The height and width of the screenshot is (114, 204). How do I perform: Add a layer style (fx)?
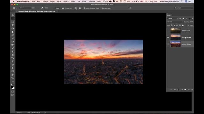(x=175, y=89)
